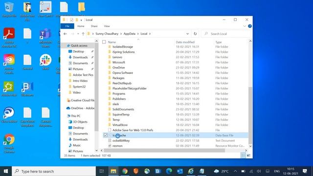Open the Share ribbon tab
Image resolution: width=313 pixels, height=176 pixels.
94,26
